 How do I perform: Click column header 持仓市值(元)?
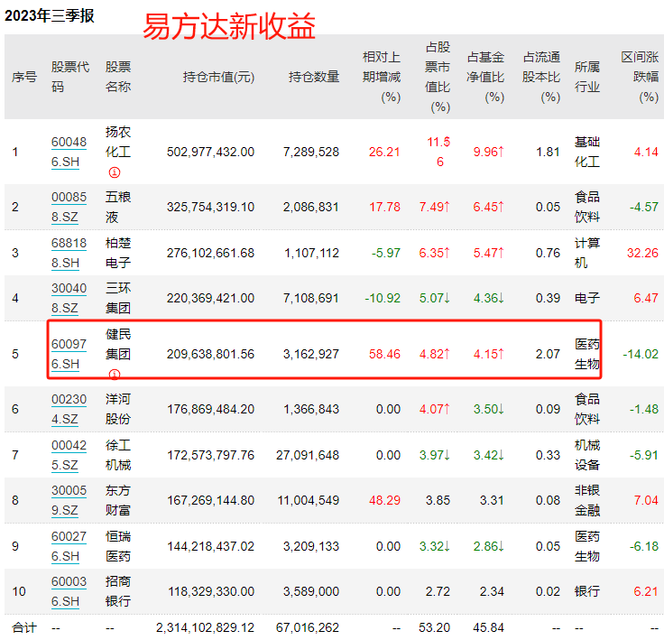click(x=218, y=77)
